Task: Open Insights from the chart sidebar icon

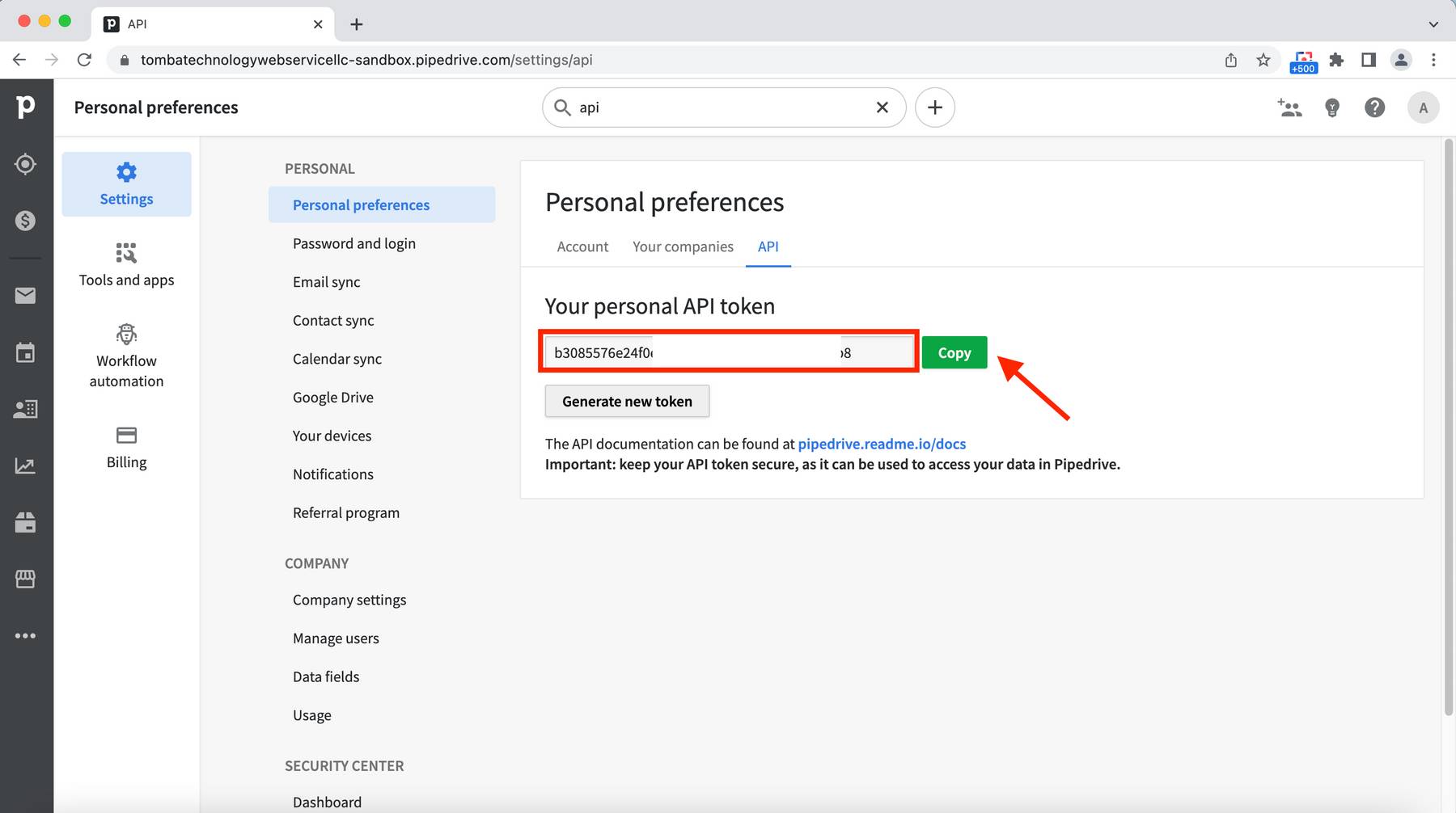Action: 25,465
